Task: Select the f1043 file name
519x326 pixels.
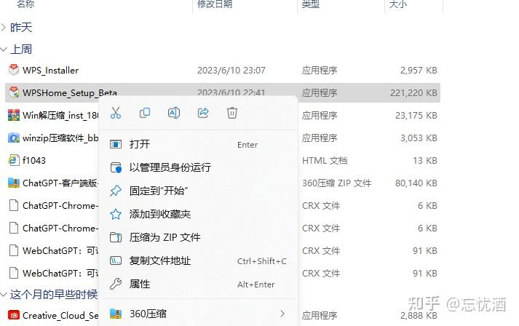Action: pyautogui.click(x=34, y=161)
